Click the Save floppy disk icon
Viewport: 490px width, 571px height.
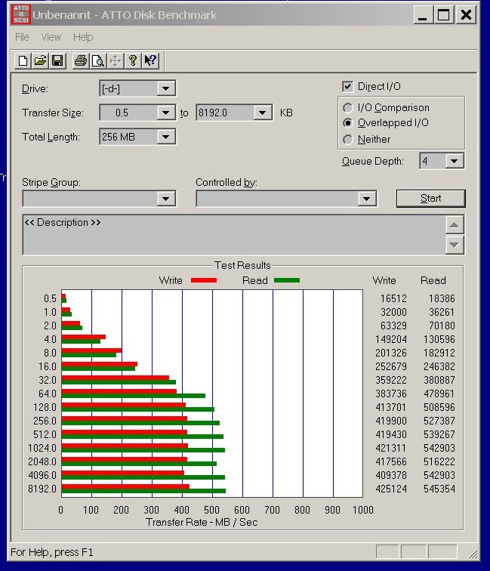(57, 60)
